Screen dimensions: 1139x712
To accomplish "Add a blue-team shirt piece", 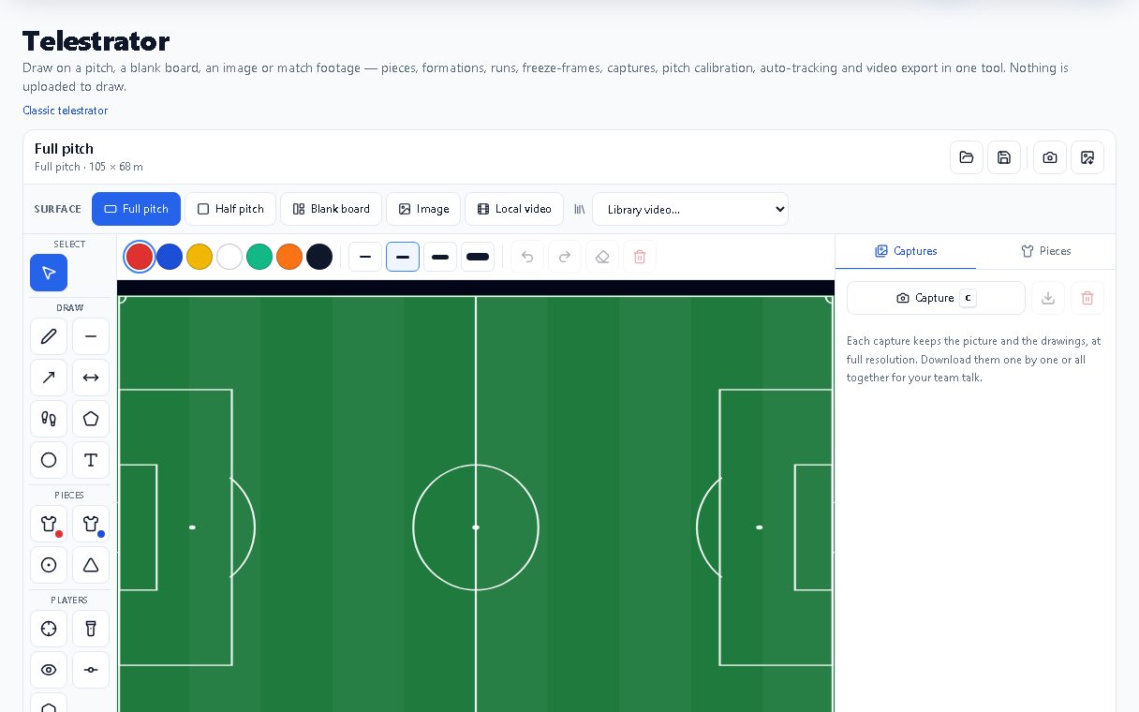I will pos(91,524).
